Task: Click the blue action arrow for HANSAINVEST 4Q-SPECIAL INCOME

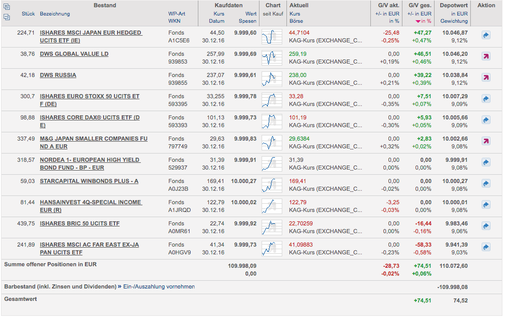Action: [x=486, y=205]
